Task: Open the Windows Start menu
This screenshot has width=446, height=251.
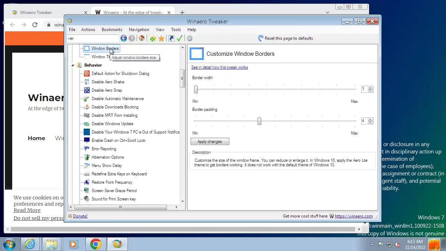Action: coord(9,244)
